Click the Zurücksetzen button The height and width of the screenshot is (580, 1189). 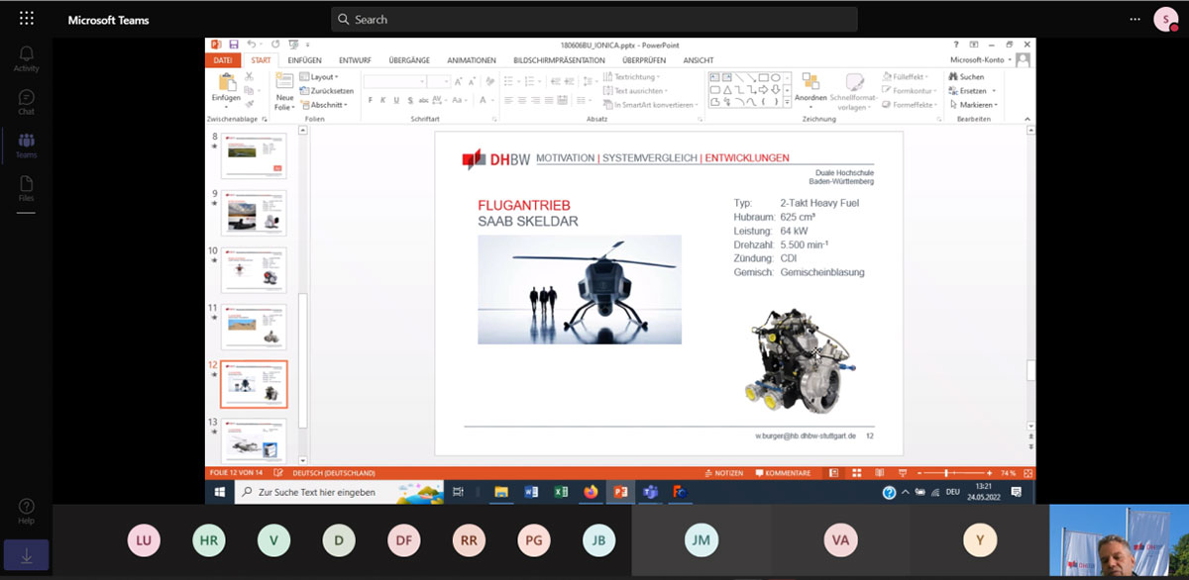coord(327,91)
